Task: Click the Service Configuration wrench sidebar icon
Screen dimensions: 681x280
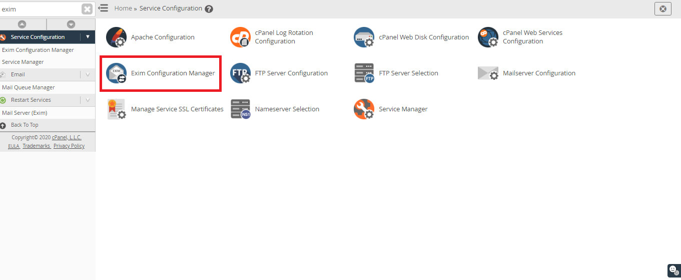Action: tap(3, 37)
